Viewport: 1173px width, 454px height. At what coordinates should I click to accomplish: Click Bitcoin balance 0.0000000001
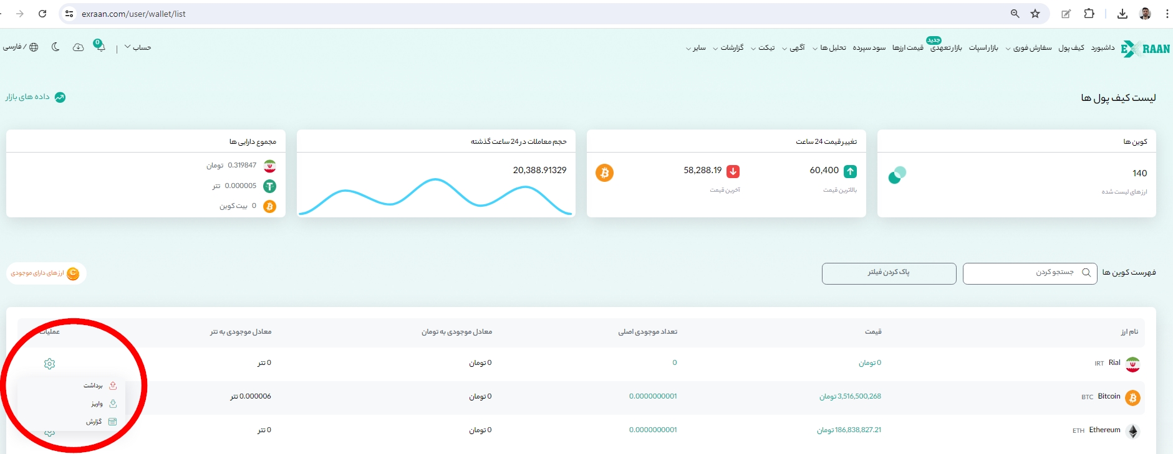pos(653,396)
